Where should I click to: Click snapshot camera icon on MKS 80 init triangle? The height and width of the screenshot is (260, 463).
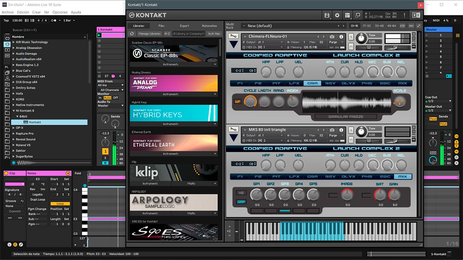click(x=332, y=130)
